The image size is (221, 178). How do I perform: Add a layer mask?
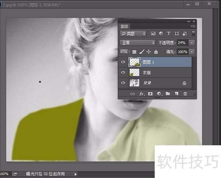(x=150, y=94)
